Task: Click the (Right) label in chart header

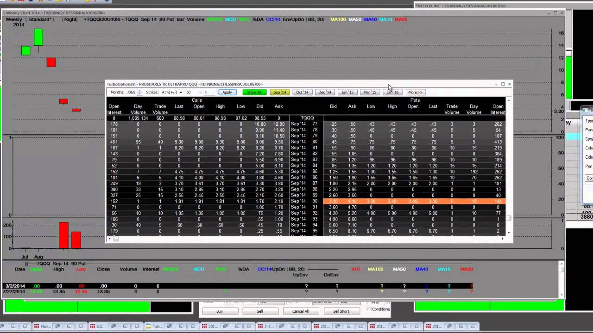Action: [x=70, y=19]
